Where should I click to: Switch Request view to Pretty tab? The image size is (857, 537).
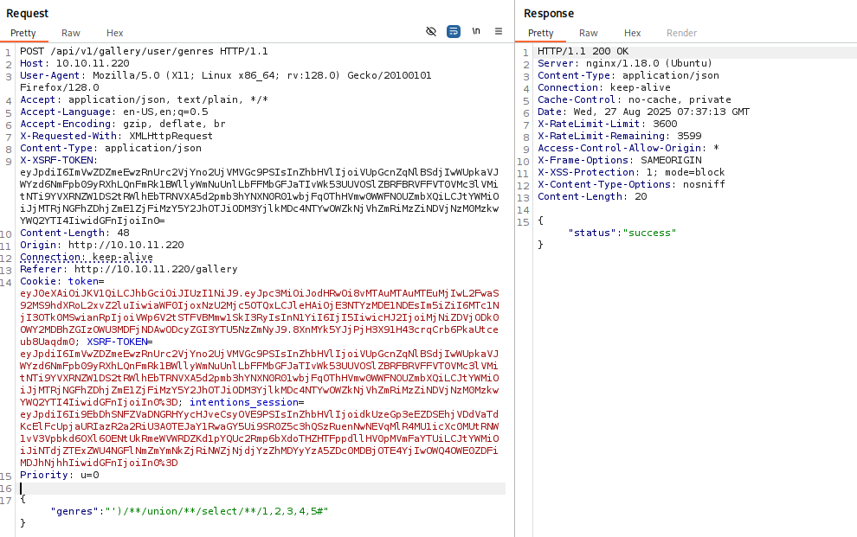(23, 33)
